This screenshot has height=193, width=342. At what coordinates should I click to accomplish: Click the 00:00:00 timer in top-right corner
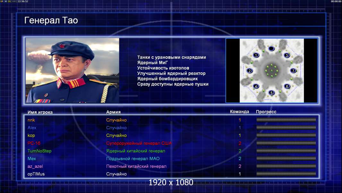pyautogui.click(x=336, y=1)
